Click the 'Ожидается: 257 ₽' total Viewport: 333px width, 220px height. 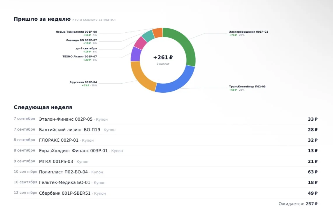[298, 204]
